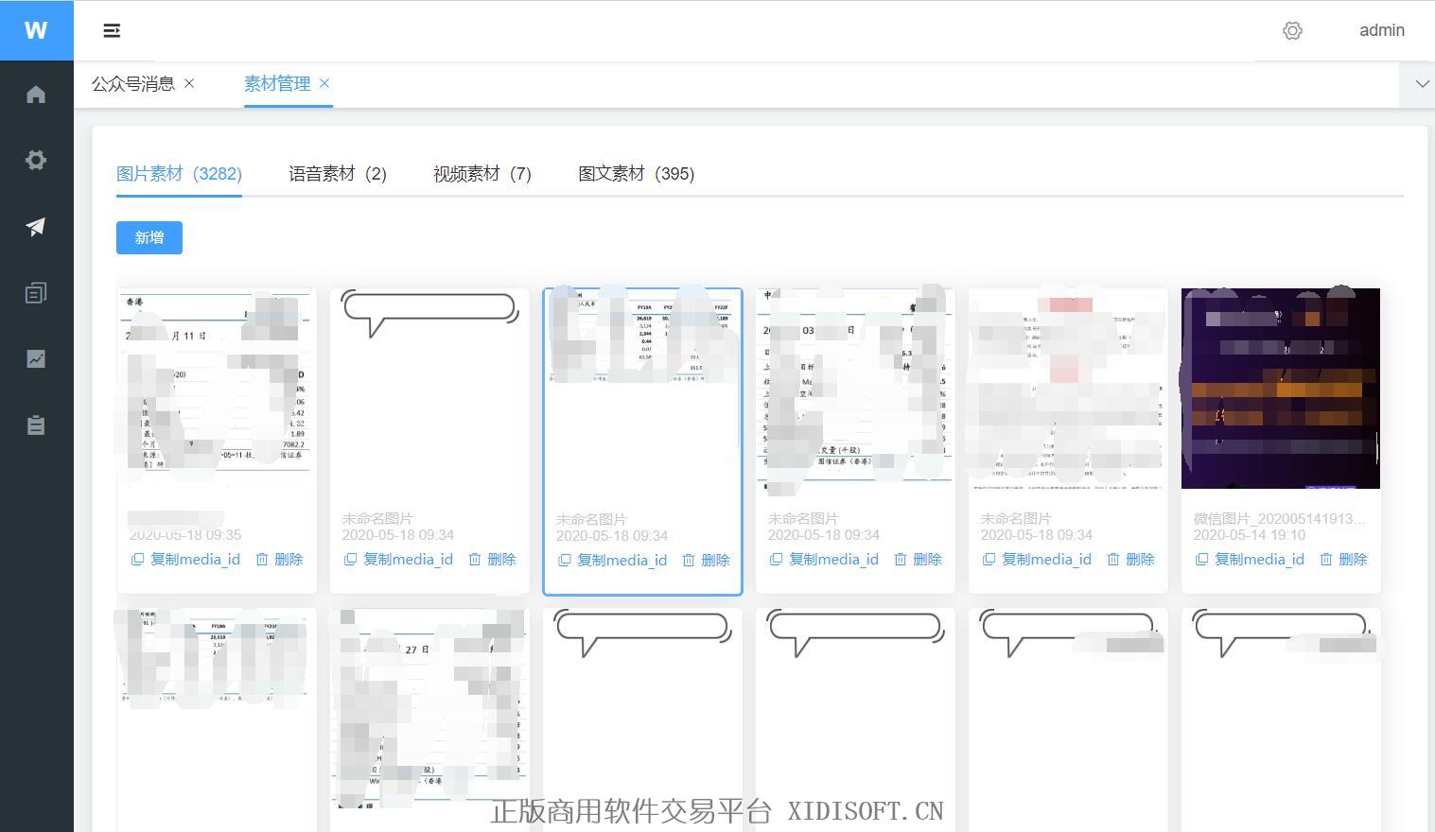
Task: Open the dark purple 微信图片 thumbnail
Action: (1281, 389)
